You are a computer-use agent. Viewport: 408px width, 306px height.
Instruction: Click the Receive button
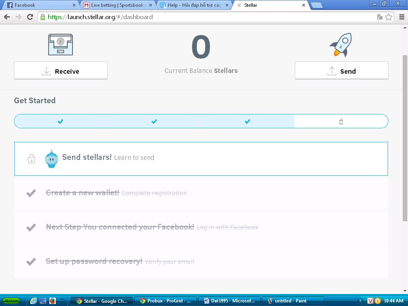(x=61, y=71)
